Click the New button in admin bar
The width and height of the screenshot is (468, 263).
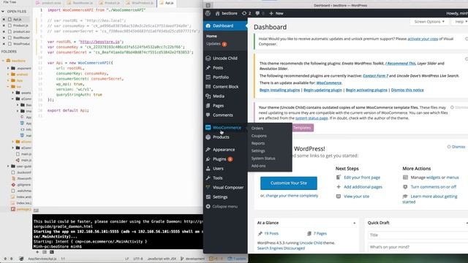point(276,13)
